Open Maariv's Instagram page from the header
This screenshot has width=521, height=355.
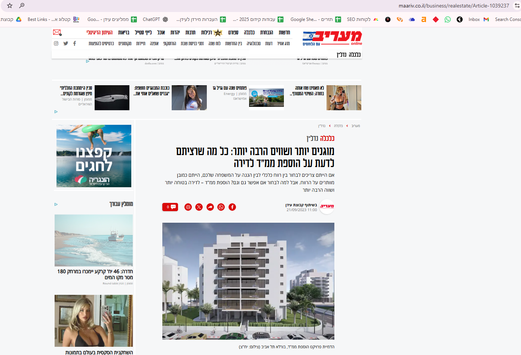coord(56,43)
